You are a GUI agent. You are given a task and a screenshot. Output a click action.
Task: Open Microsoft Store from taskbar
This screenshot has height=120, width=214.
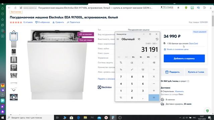71,118
